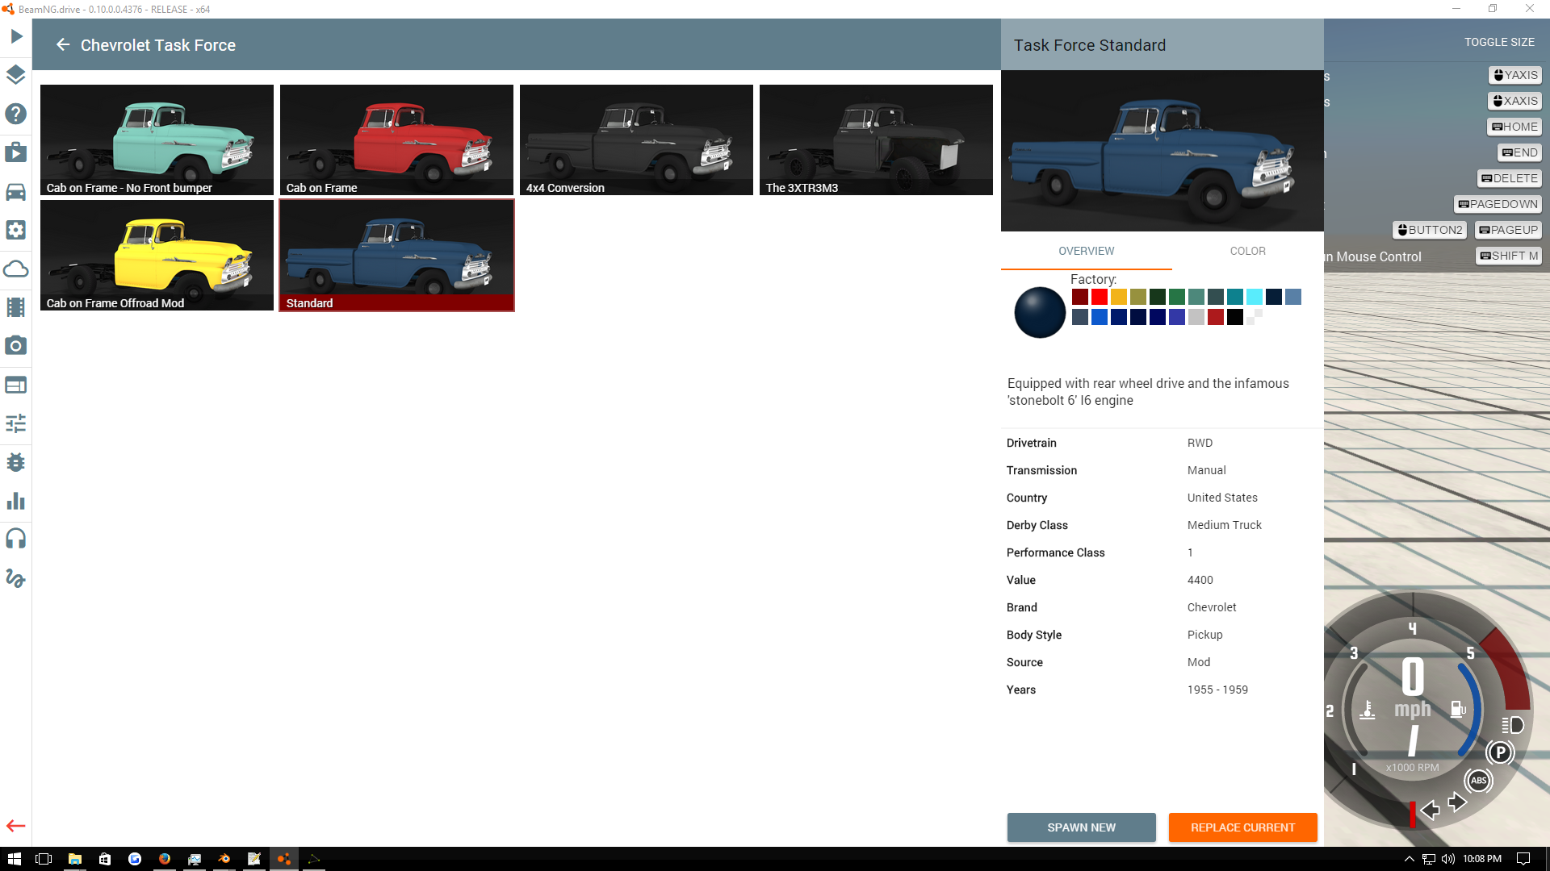Click the YAXIS key binding label
1550x871 pixels.
click(1515, 75)
